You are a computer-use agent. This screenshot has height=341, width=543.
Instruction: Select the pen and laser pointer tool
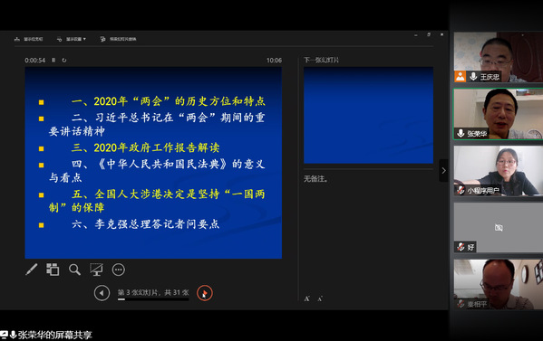coord(32,270)
